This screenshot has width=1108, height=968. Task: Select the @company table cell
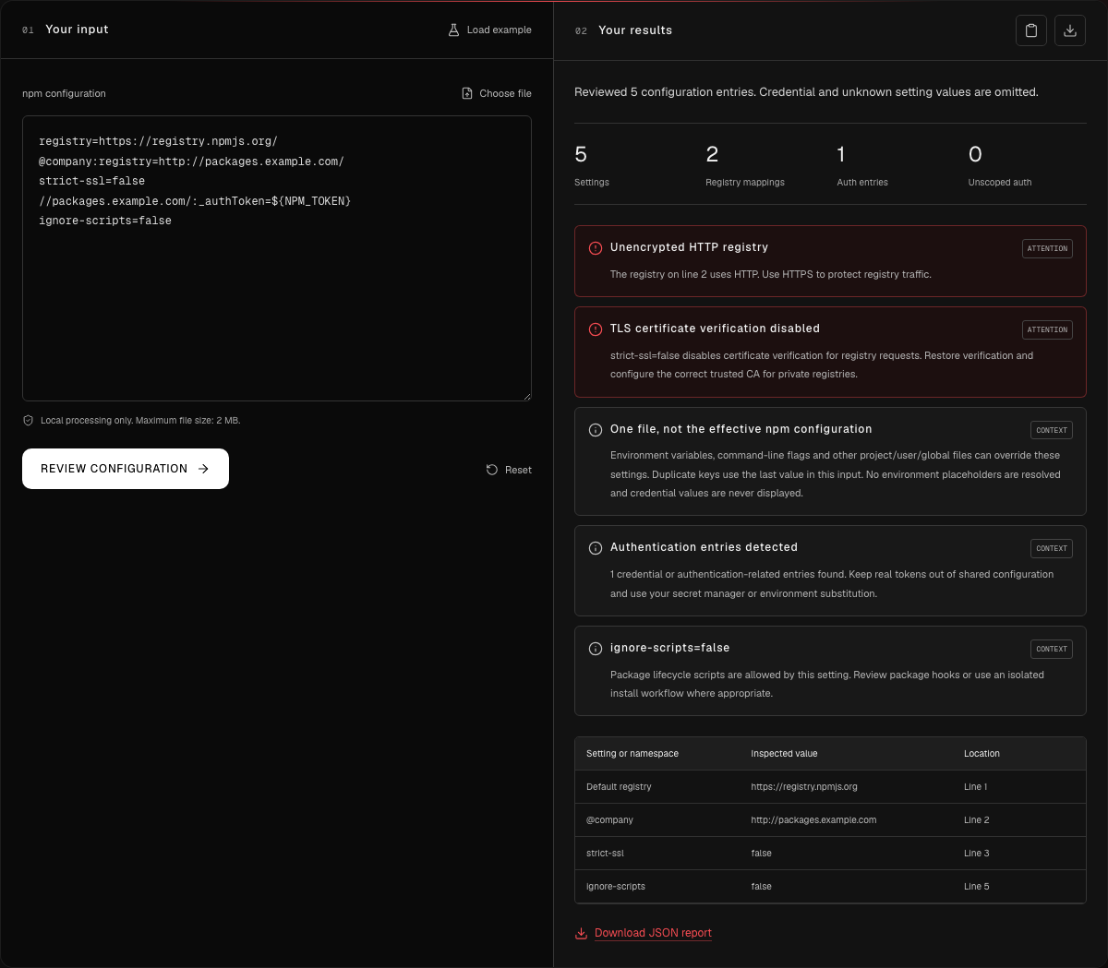(x=609, y=820)
